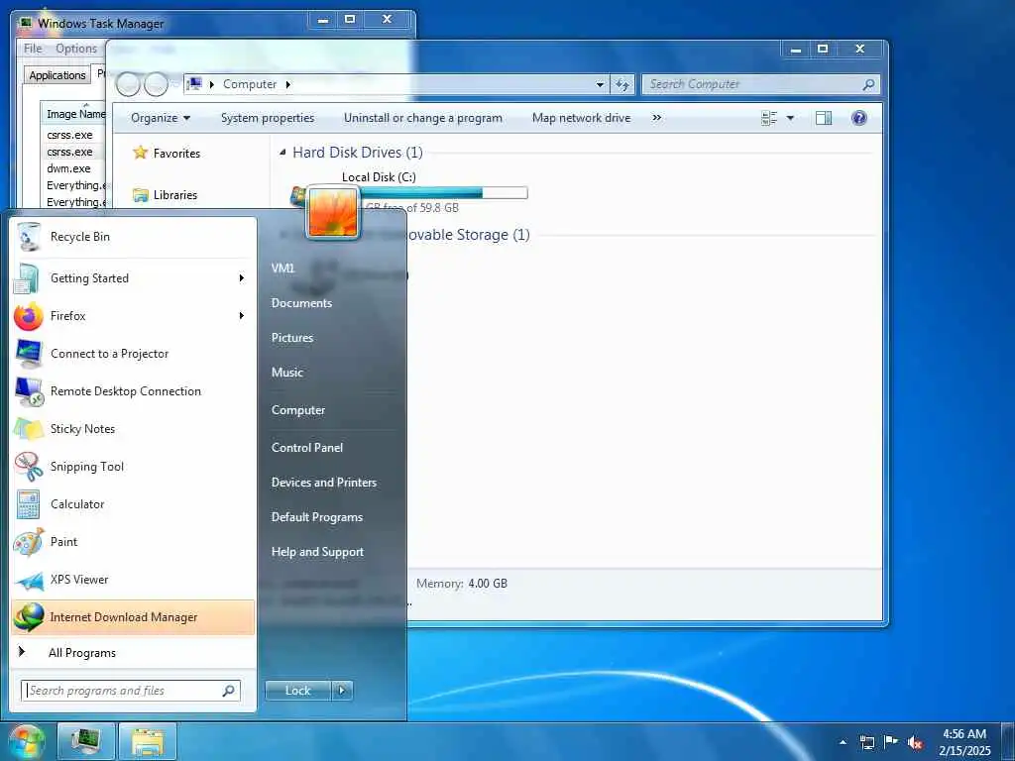The image size is (1015, 761).
Task: Click the user account picture
Action: (x=333, y=212)
